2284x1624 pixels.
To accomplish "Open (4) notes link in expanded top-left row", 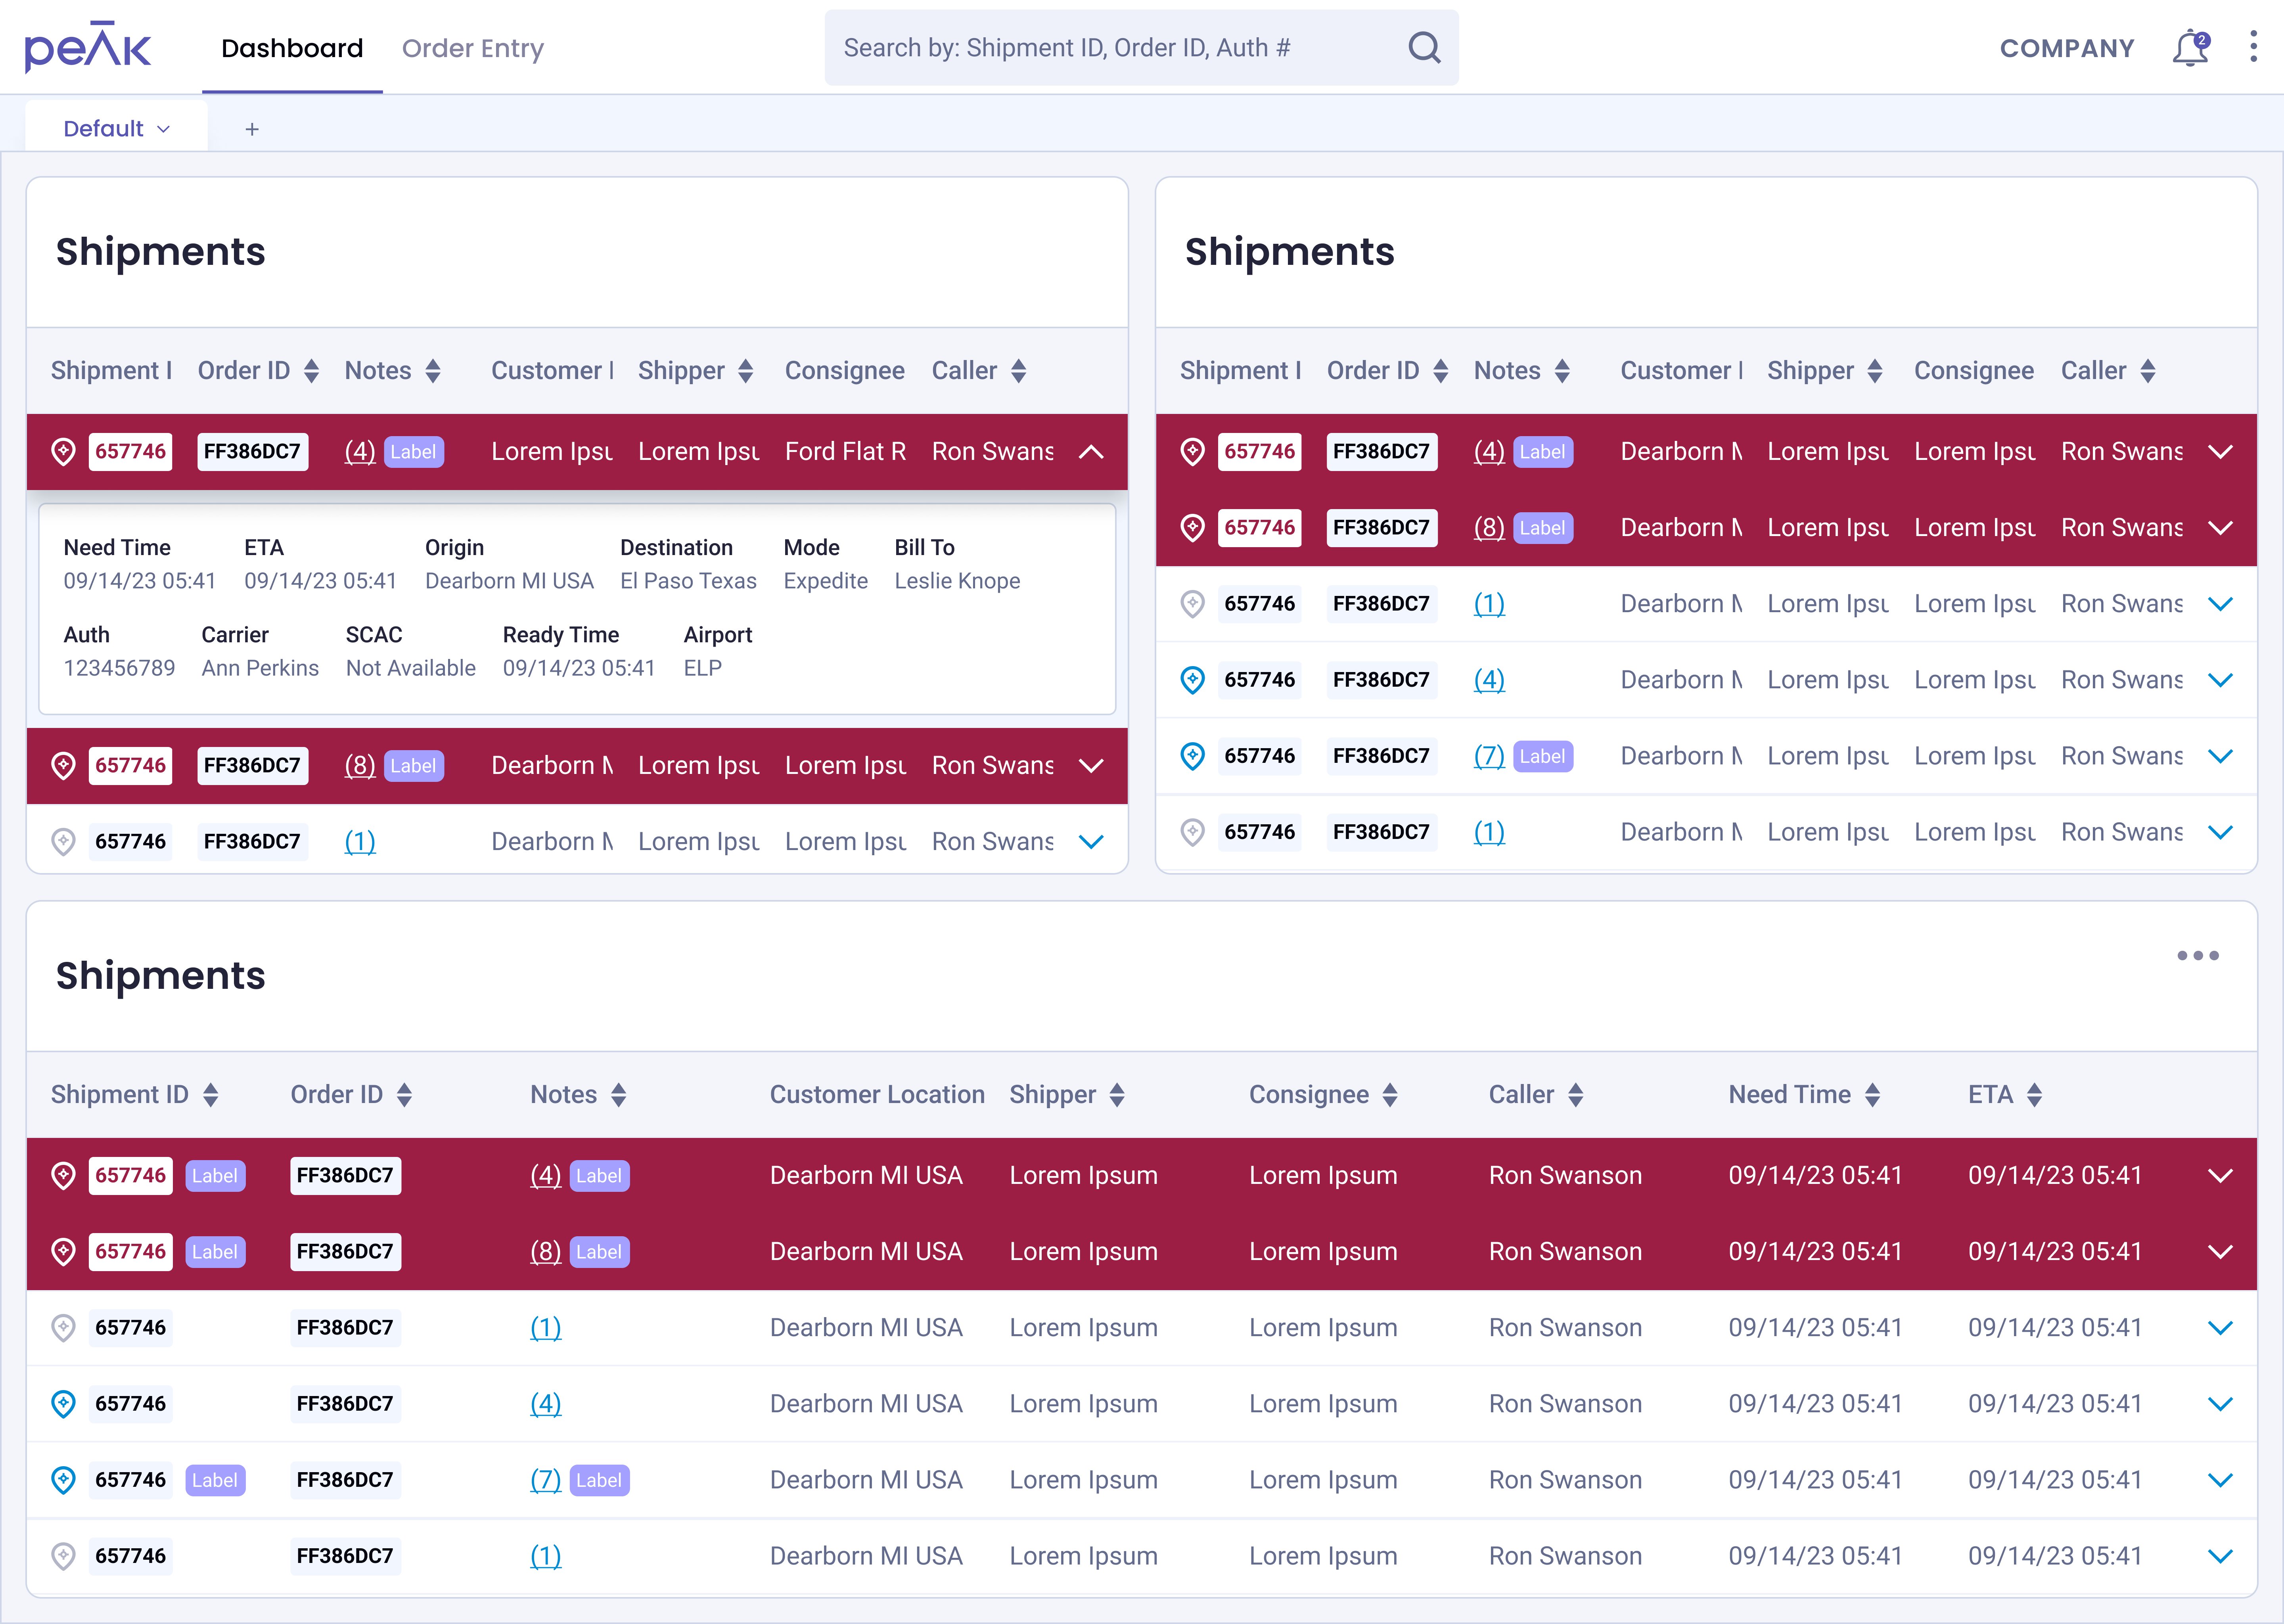I will (360, 452).
